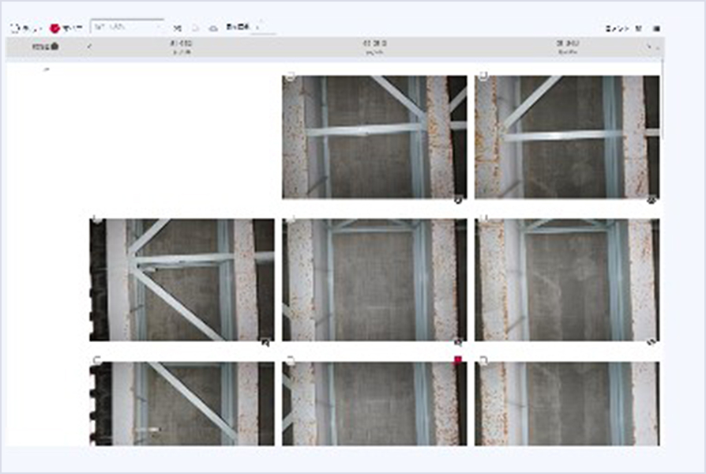Tick the checkbox on the bottom-row first photo
The height and width of the screenshot is (474, 706).
(97, 359)
